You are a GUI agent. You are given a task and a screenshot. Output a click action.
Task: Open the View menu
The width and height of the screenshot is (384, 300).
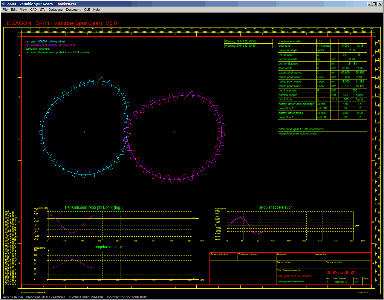tap(23, 10)
